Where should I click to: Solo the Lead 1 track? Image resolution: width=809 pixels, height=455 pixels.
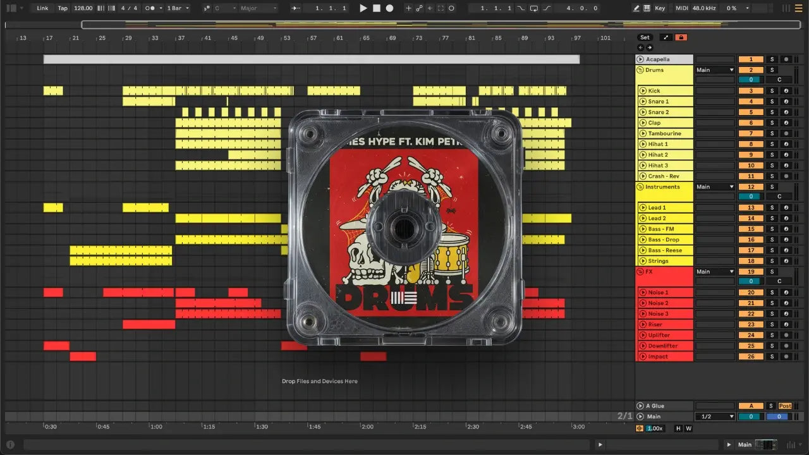772,208
